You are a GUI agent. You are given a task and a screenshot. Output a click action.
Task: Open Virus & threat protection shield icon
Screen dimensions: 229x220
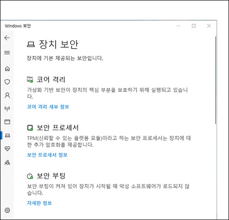7,82
